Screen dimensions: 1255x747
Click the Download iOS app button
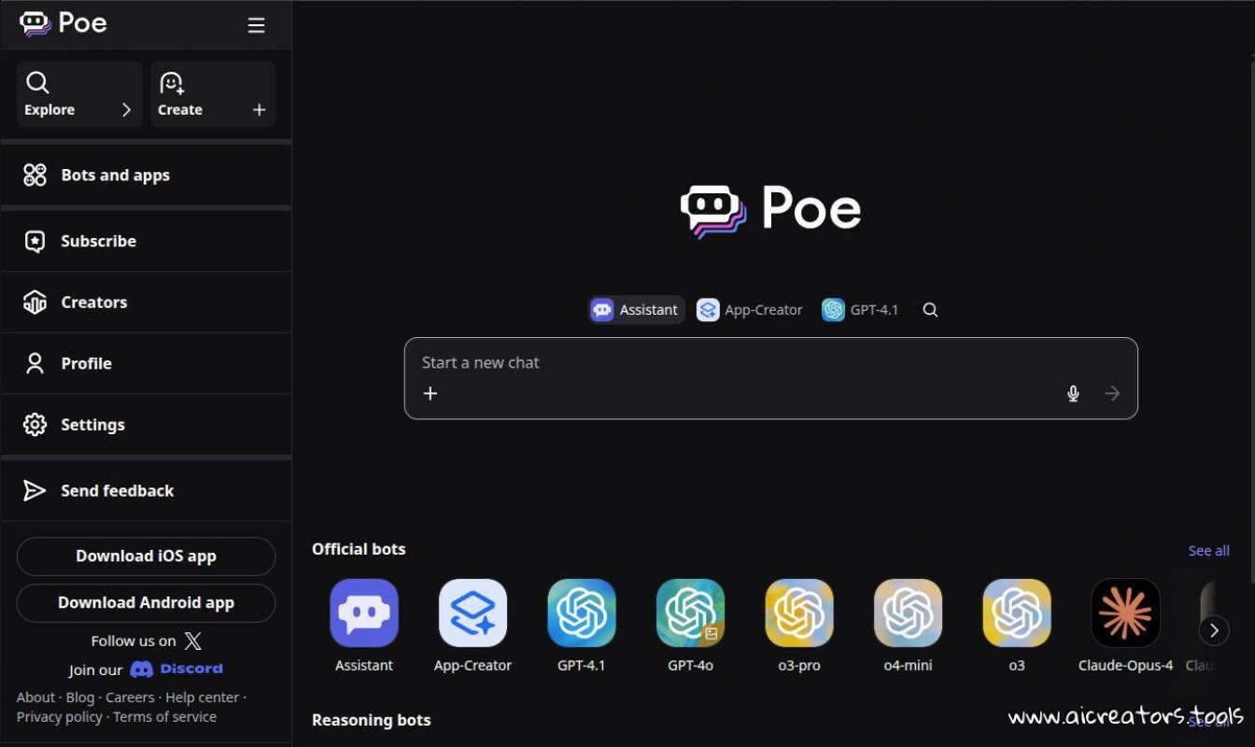click(146, 556)
